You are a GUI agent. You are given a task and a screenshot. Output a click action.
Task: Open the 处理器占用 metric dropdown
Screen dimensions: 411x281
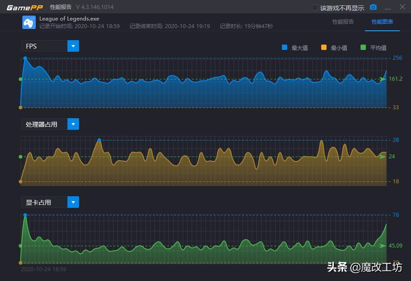pyautogui.click(x=73, y=124)
